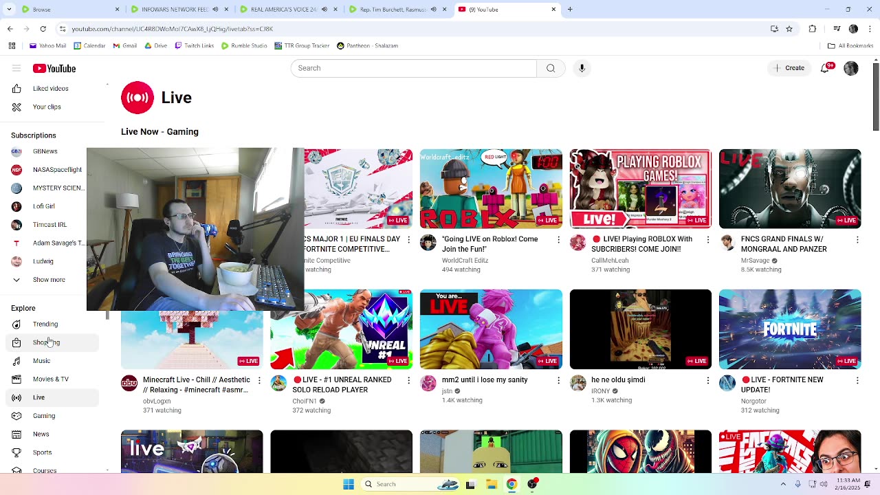880x495 pixels.
Task: Open options menu for Minecraft Live Chill video
Action: pos(259,380)
